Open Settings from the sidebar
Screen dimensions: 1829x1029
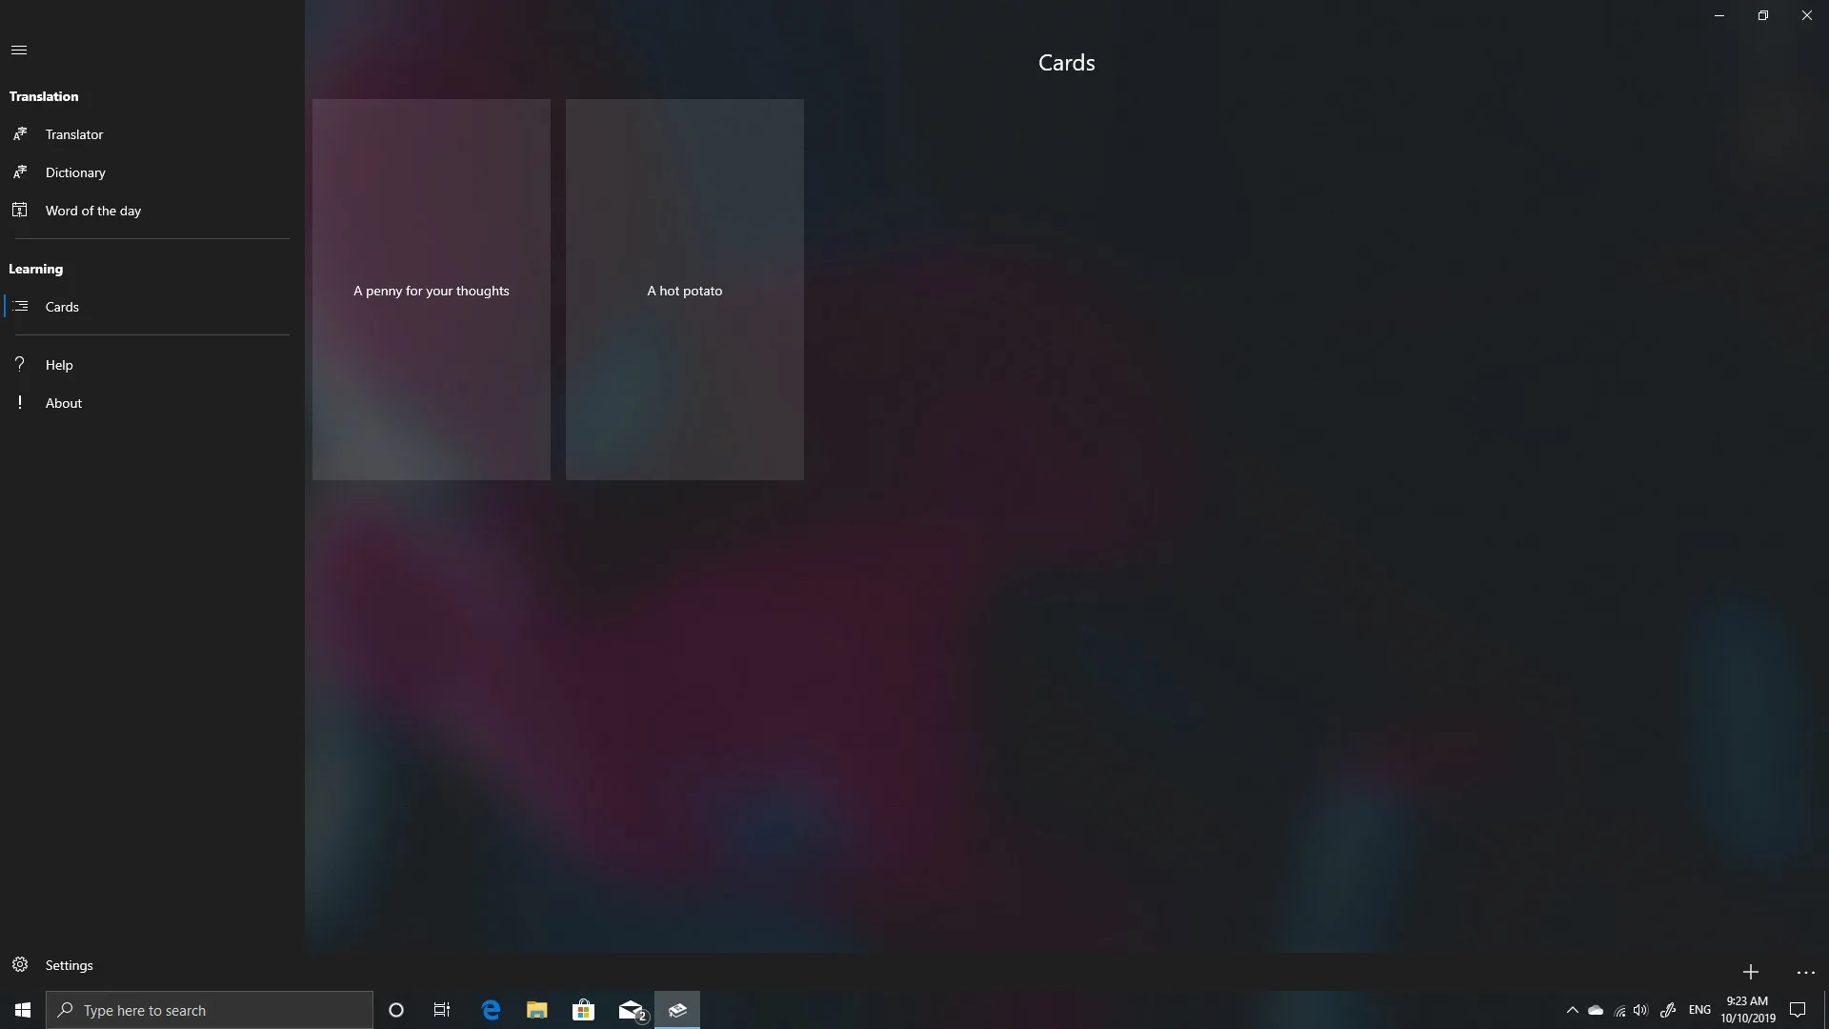[152, 965]
